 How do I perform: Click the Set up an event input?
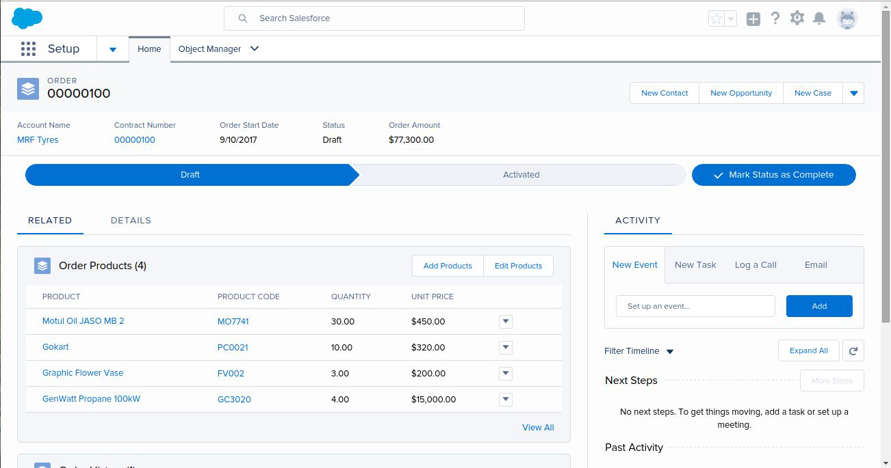point(695,306)
